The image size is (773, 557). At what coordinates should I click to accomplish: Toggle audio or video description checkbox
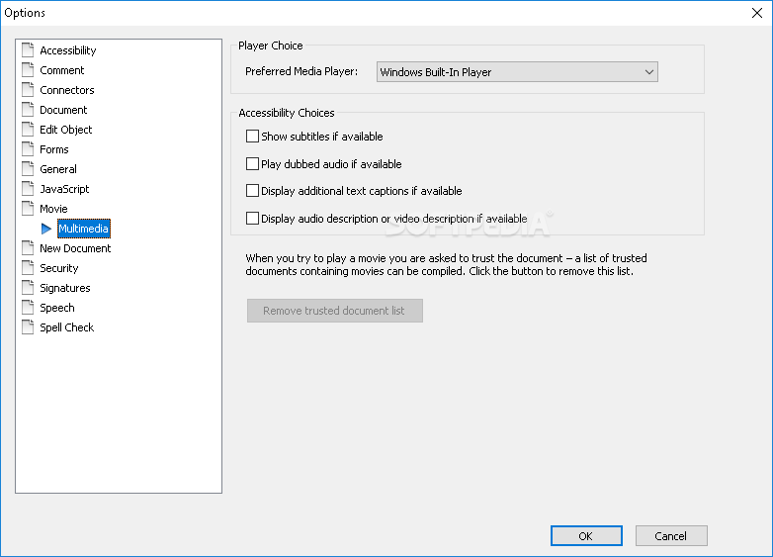252,218
